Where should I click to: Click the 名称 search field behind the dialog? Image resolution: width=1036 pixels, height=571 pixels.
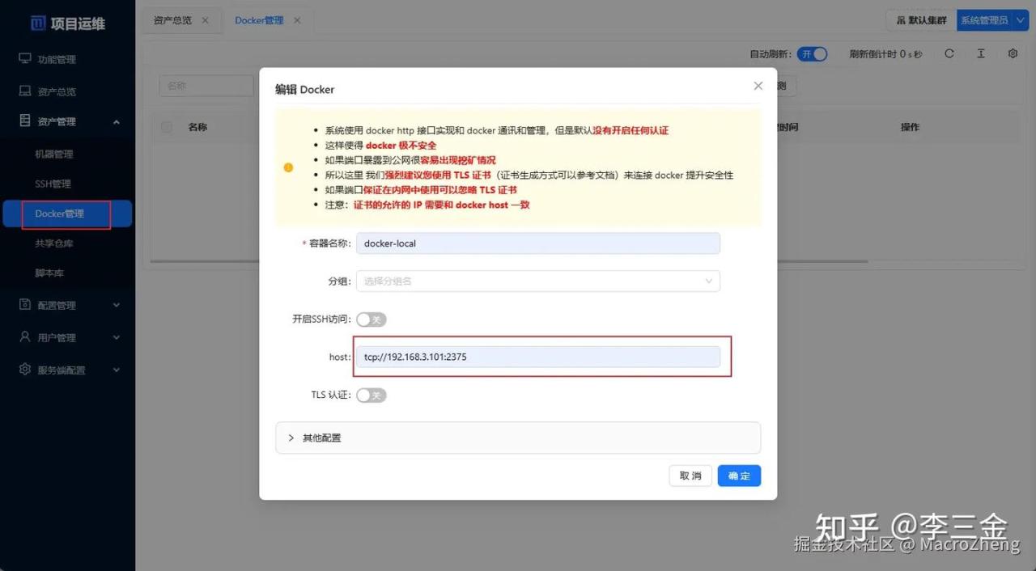[x=206, y=86]
